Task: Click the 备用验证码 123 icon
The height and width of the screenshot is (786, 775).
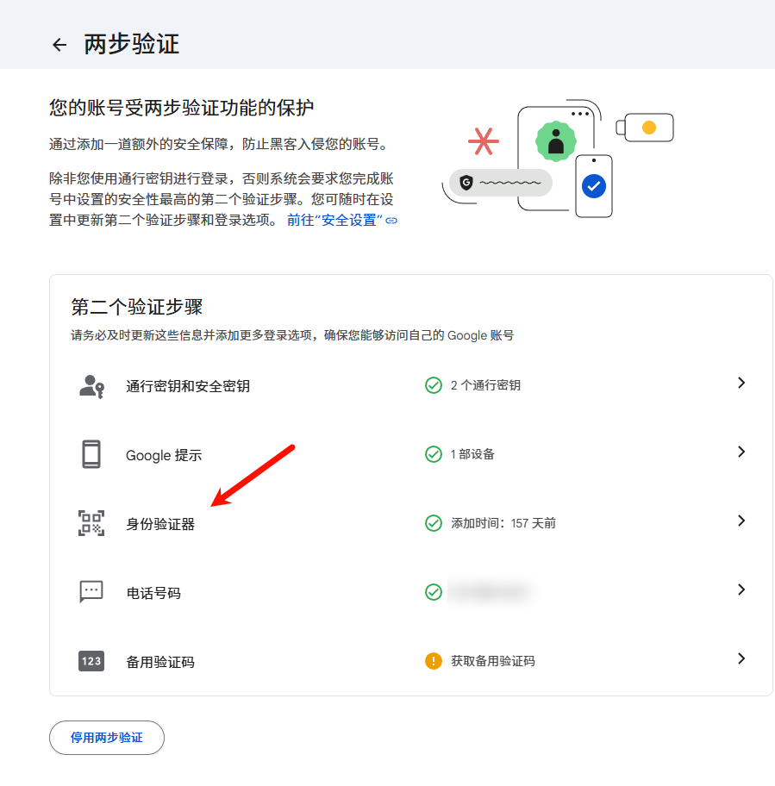Action: point(91,661)
